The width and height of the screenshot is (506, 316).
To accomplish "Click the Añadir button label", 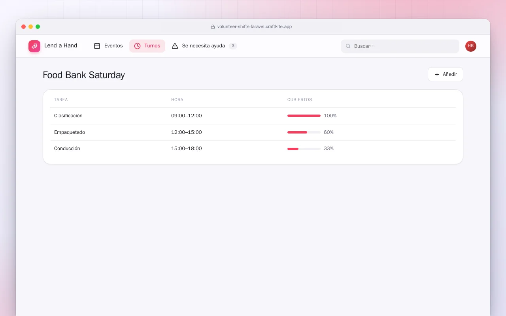I will tap(450, 74).
